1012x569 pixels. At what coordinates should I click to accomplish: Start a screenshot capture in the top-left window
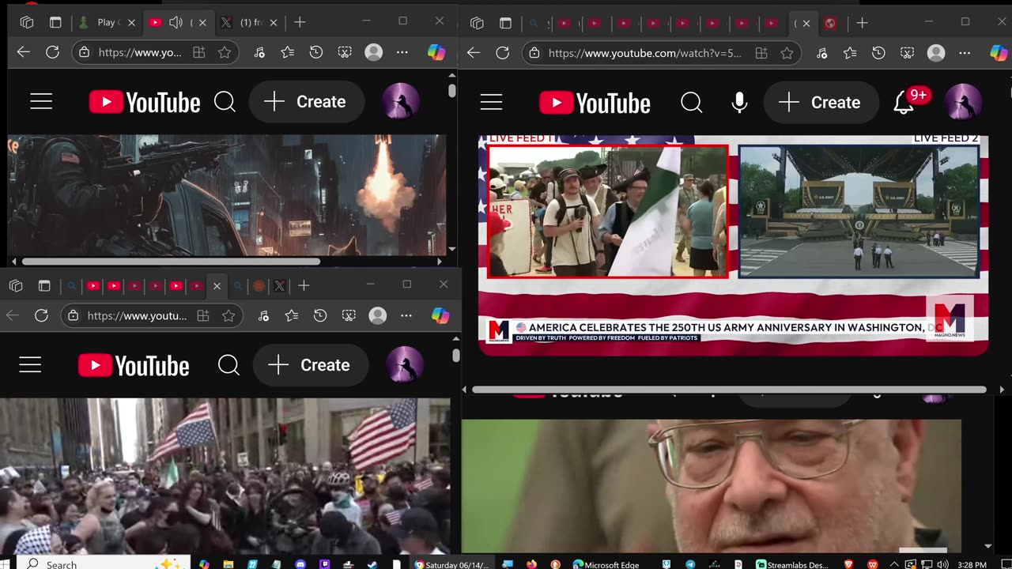[345, 52]
